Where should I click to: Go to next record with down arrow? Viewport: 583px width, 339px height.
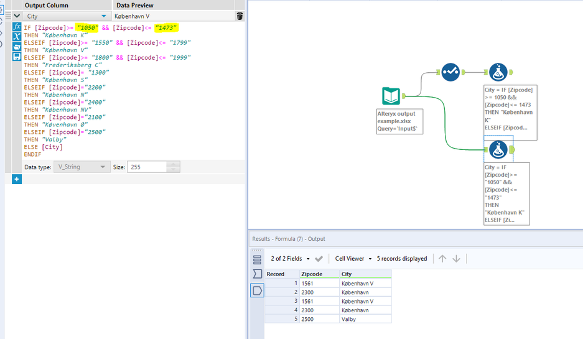pyautogui.click(x=456, y=259)
